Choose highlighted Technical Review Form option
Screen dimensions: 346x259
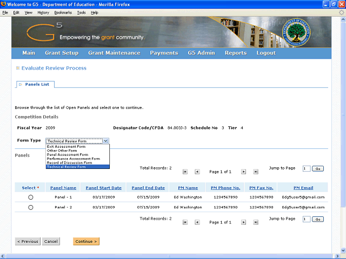(x=77, y=167)
